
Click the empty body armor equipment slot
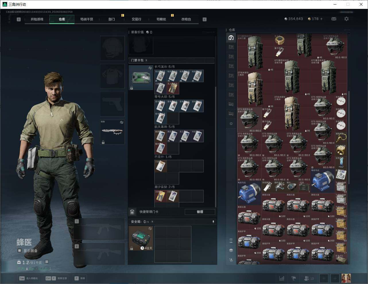113,76
